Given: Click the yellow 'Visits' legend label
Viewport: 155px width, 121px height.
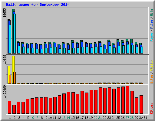Looking at the screenshot, I should click(152, 66).
